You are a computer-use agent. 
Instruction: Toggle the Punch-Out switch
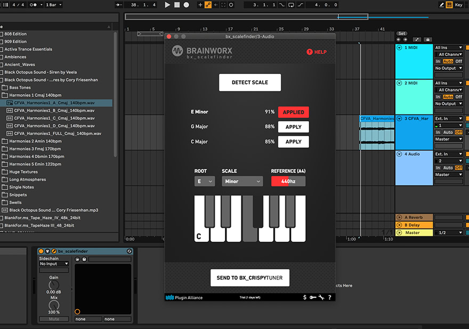tap(300, 5)
